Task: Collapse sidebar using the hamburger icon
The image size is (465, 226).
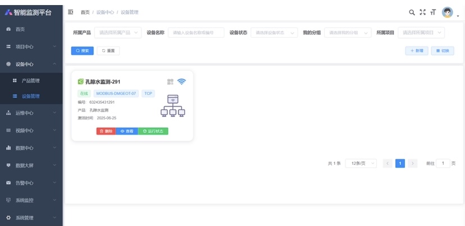Action: click(71, 12)
